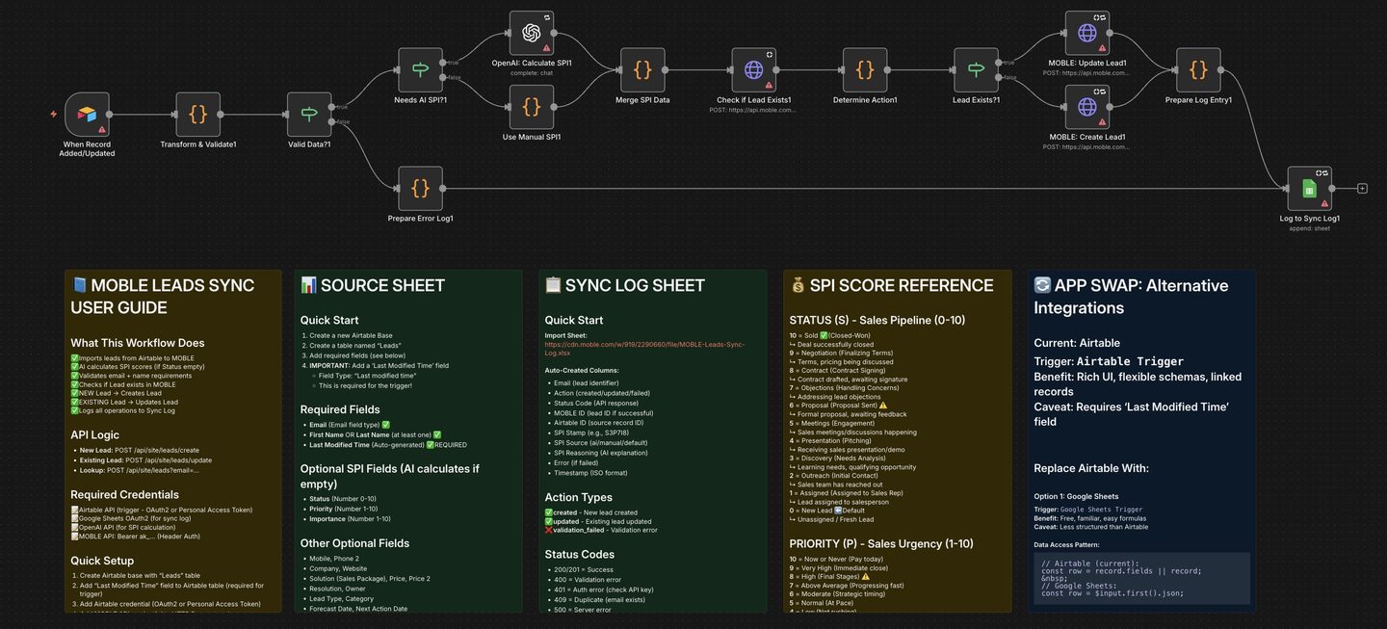Click plus connector after Log to Sync Log1
Image resolution: width=1387 pixels, height=629 pixels.
(x=1362, y=189)
